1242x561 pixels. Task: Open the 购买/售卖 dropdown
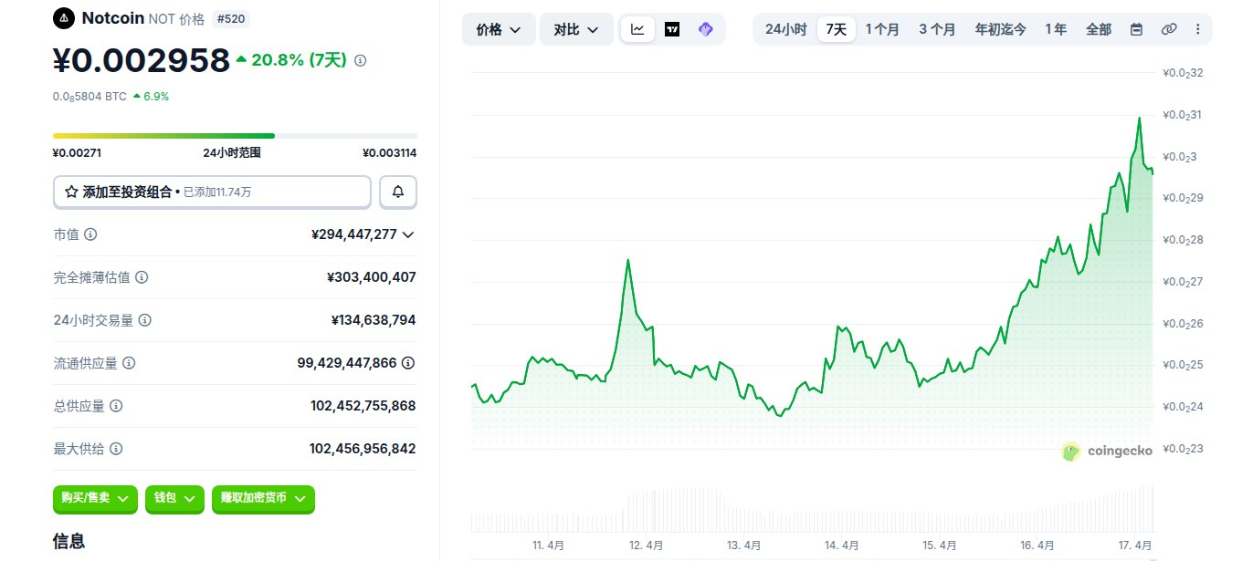click(x=95, y=498)
